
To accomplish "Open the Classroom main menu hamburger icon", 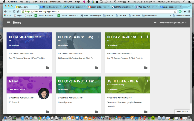I will click(x=8, y=23).
